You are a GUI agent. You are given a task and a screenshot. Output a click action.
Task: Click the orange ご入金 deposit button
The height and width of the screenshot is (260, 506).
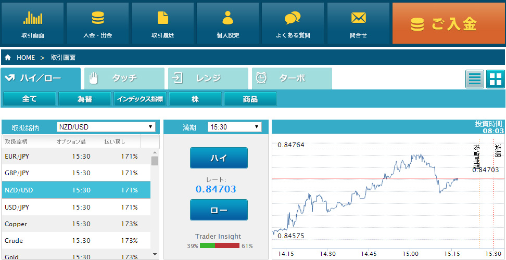point(448,24)
